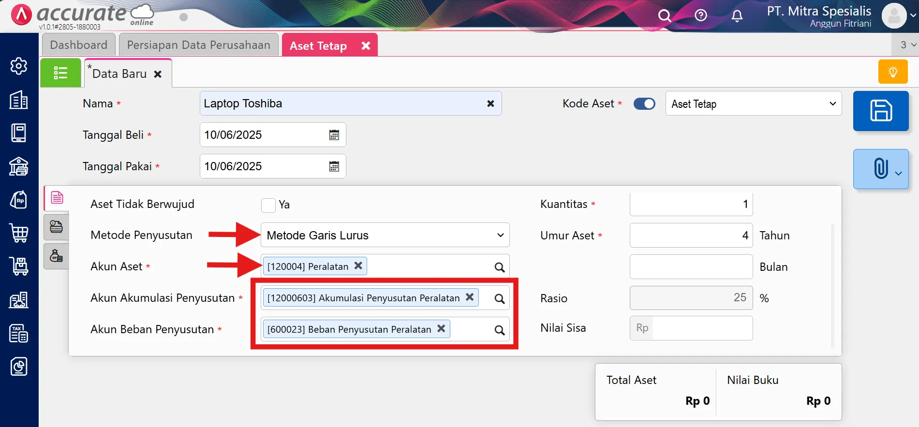Check the Aset Tidak Berwujud Ya checkbox
Image resolution: width=919 pixels, height=427 pixels.
coord(268,205)
